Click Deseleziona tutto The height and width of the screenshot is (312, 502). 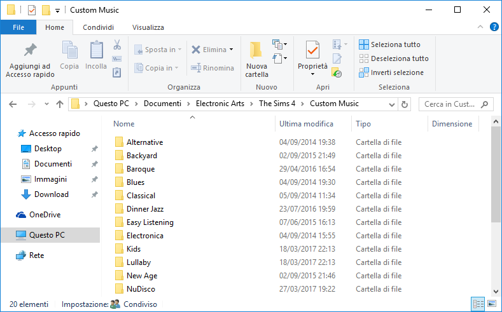[393, 58]
